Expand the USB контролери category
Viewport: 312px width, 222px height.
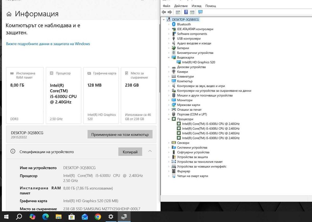click(x=169, y=38)
